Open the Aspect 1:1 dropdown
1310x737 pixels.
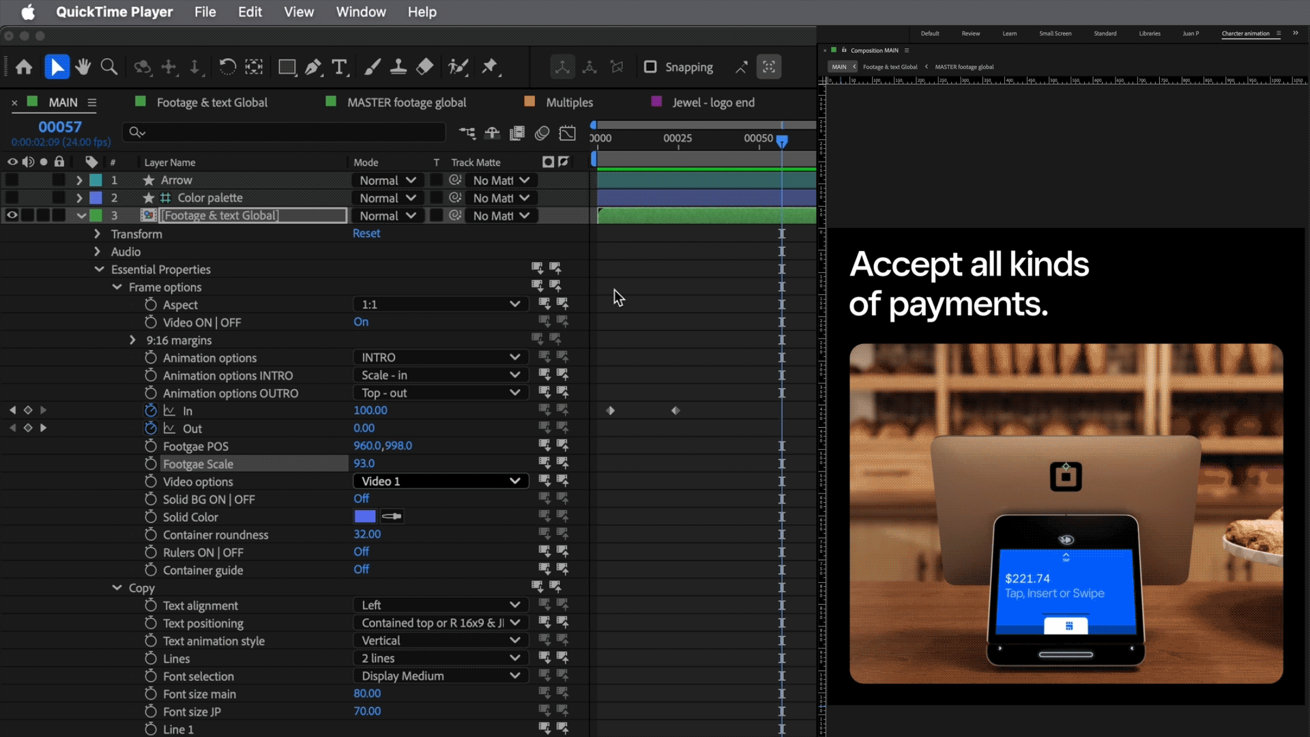tap(440, 304)
